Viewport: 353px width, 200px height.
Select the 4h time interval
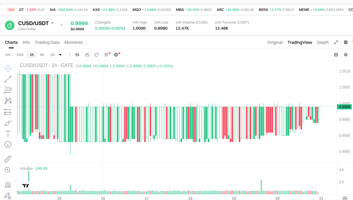pyautogui.click(x=42, y=55)
